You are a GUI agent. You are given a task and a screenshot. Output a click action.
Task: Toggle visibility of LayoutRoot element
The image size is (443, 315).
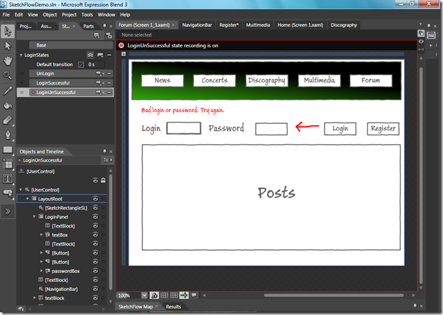pos(96,199)
